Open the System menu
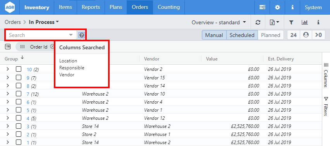330x146 pixels. [313, 8]
